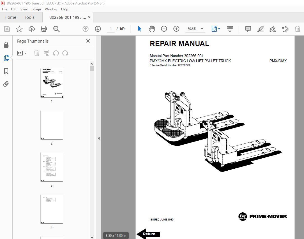Add a comment with speech bubble icon
Screen dimensions: 304x239
[x=248, y=29]
